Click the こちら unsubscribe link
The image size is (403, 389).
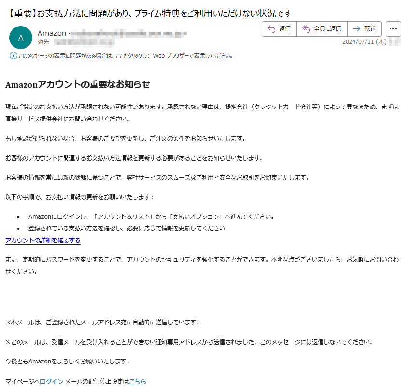click(x=137, y=382)
